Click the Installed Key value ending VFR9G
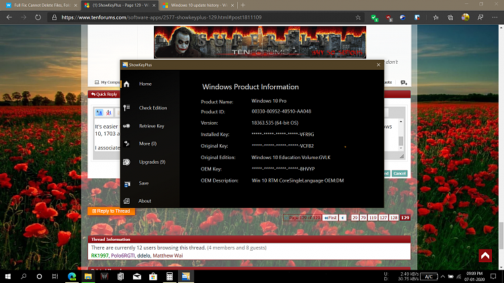 [x=283, y=134]
